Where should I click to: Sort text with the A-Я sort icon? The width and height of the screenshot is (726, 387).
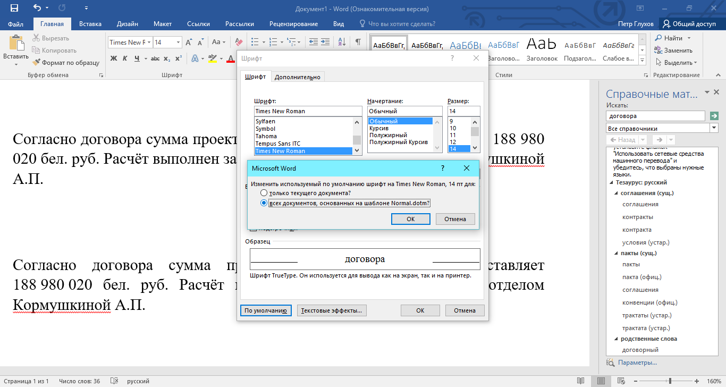tap(342, 42)
